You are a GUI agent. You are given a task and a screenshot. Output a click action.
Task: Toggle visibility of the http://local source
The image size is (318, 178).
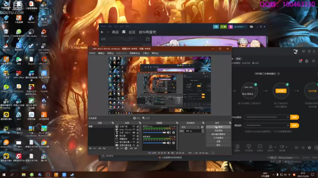(134, 130)
